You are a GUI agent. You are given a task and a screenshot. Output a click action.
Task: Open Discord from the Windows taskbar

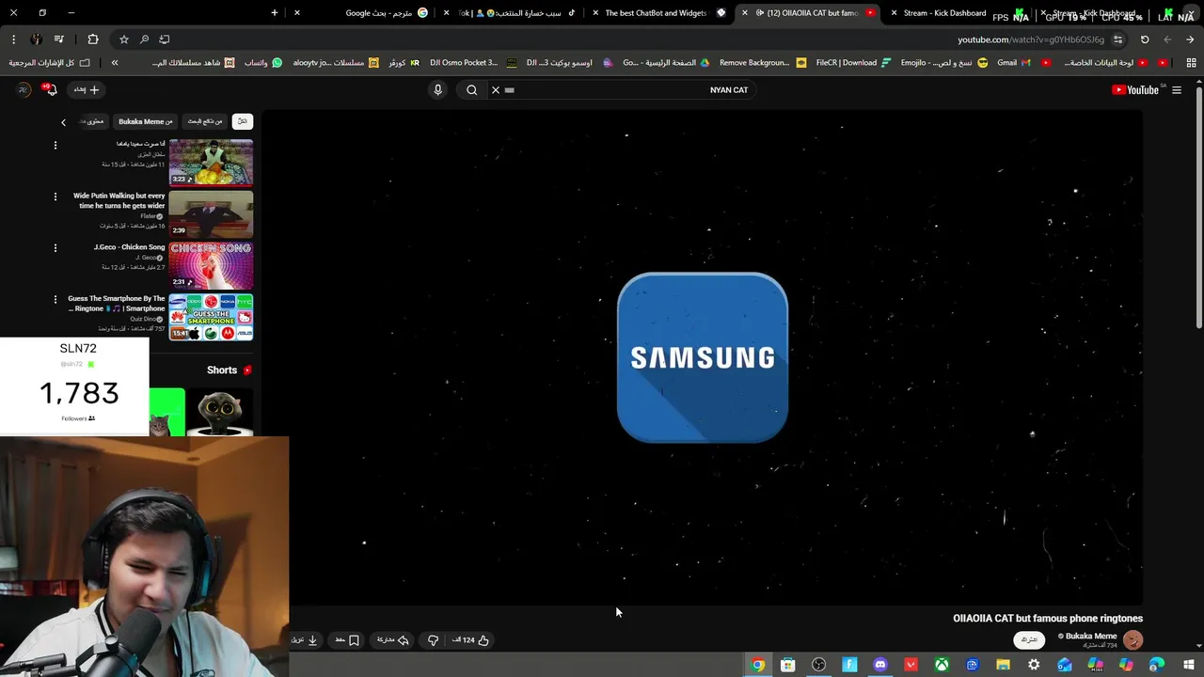click(880, 665)
